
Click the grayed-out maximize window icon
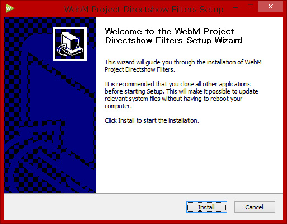pyautogui.click(x=251, y=7)
